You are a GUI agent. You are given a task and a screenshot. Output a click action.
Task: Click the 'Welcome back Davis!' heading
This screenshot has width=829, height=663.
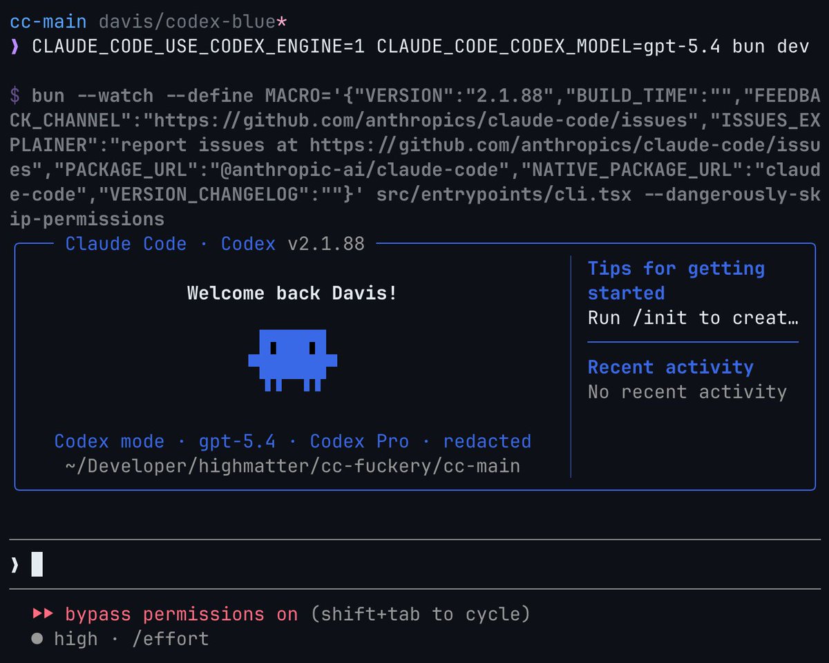point(293,293)
